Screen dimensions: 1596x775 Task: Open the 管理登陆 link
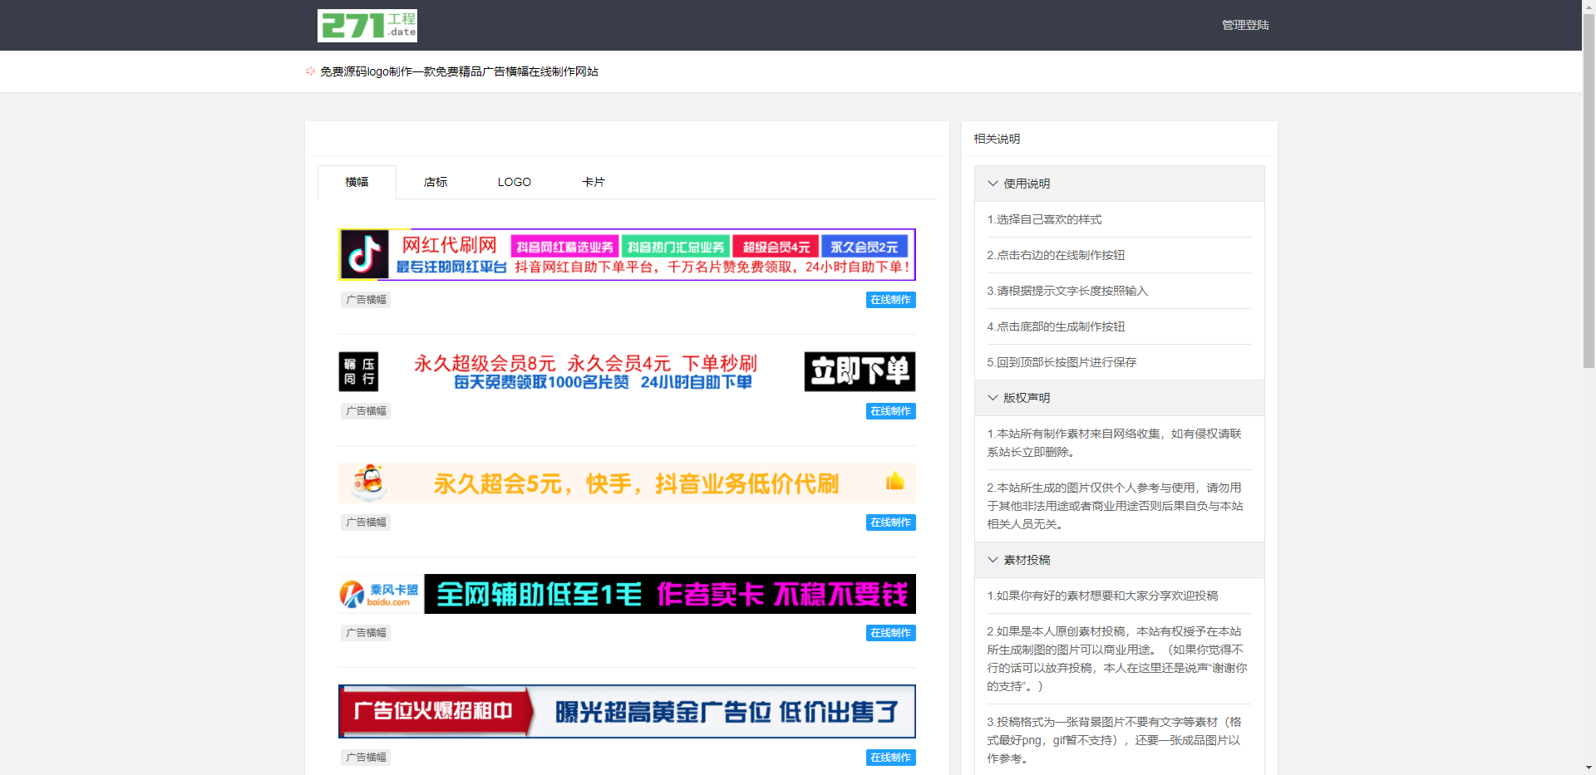(x=1245, y=25)
